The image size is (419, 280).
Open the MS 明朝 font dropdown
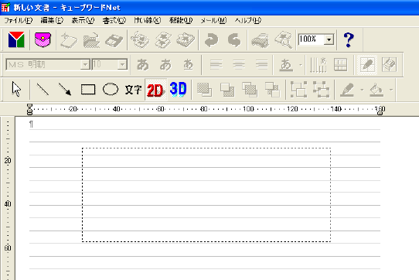point(85,65)
